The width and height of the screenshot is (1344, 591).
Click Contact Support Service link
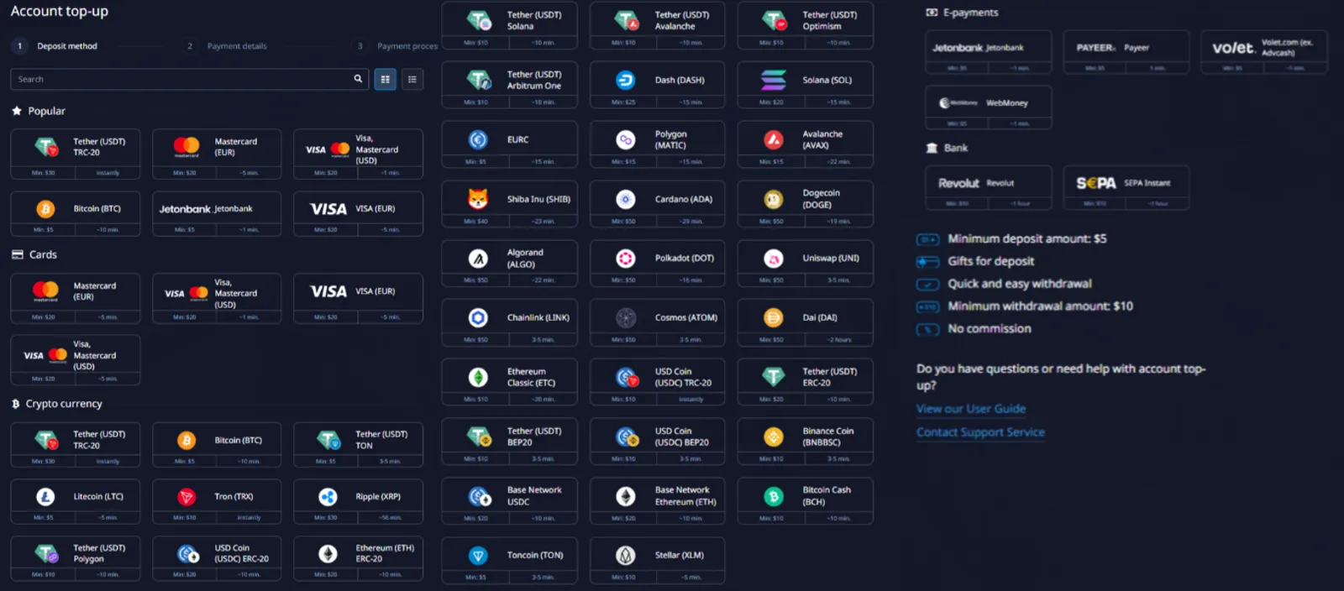pos(980,432)
